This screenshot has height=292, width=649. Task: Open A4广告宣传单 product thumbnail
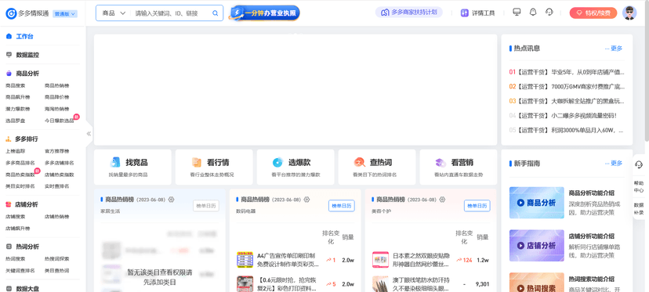[245, 260]
